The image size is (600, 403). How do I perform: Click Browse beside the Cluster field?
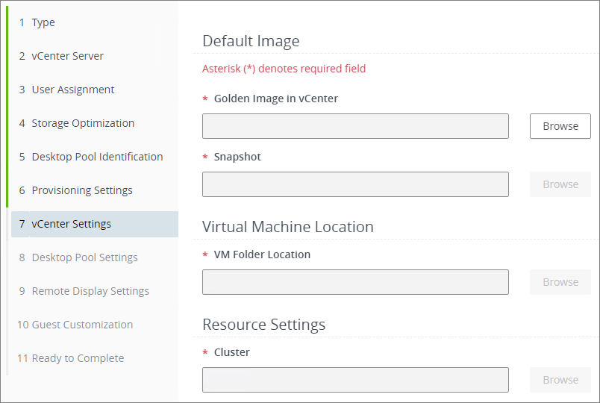point(560,380)
